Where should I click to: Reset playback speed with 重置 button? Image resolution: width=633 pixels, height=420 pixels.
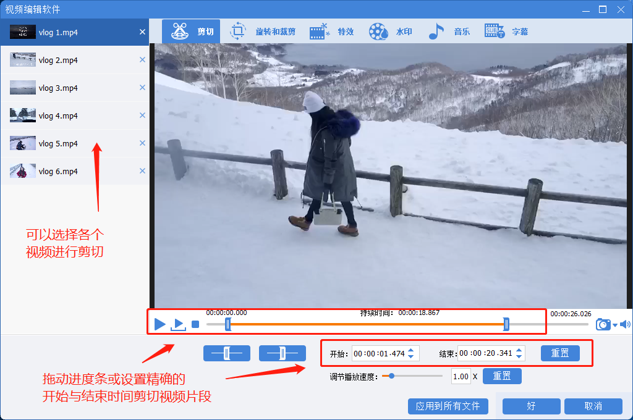(x=502, y=376)
